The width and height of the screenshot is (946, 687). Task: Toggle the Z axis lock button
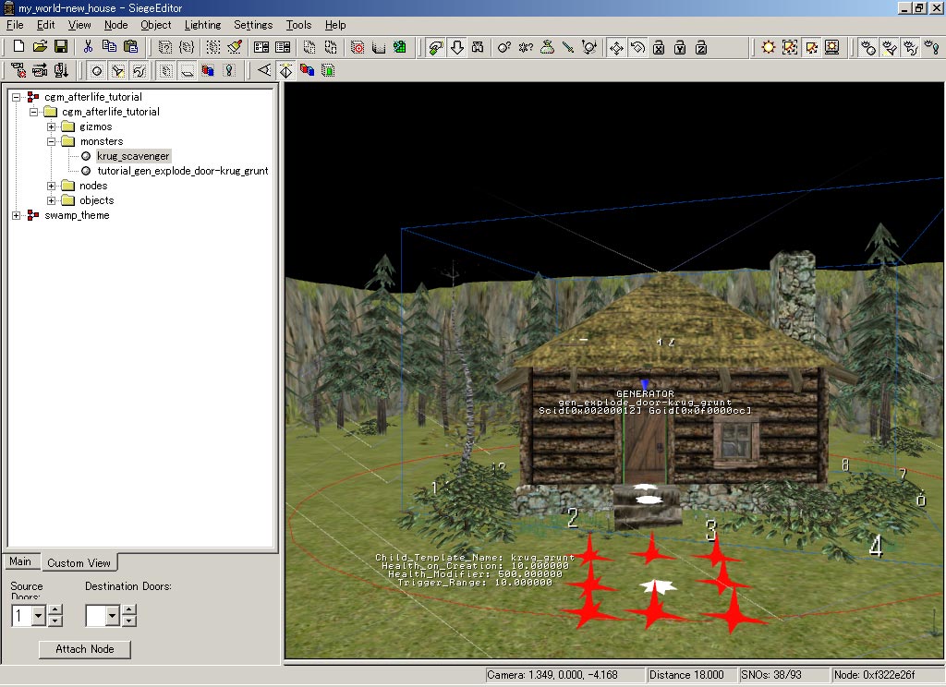[x=700, y=47]
